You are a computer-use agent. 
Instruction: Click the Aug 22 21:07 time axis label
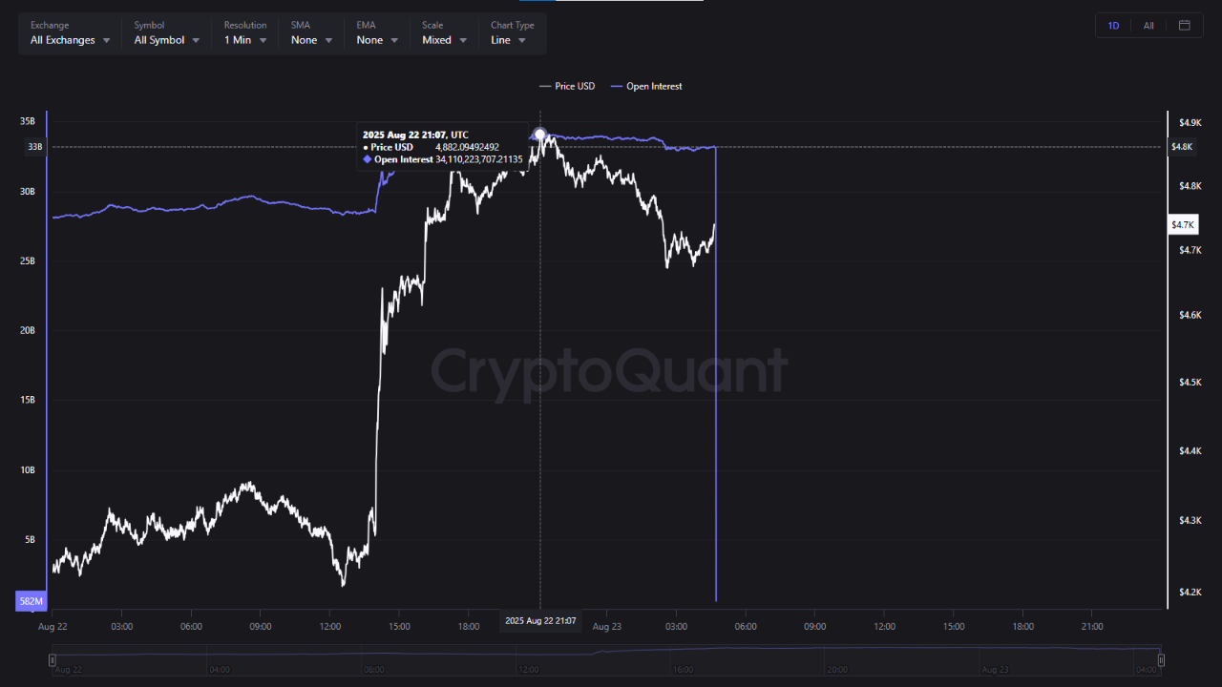coord(540,621)
